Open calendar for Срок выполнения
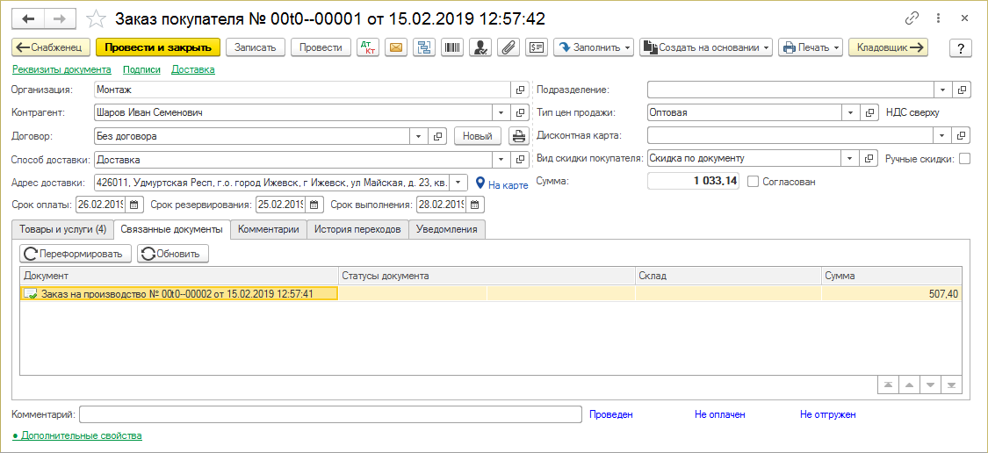The width and height of the screenshot is (988, 453). coord(476,205)
